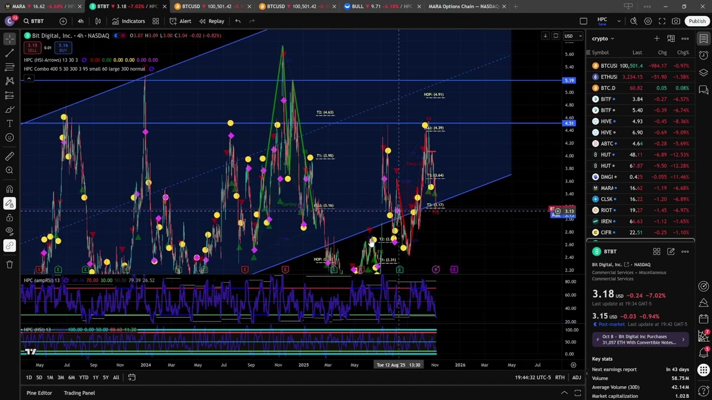The image size is (712, 400).
Task: Select the text annotation tool
Action: [9, 123]
